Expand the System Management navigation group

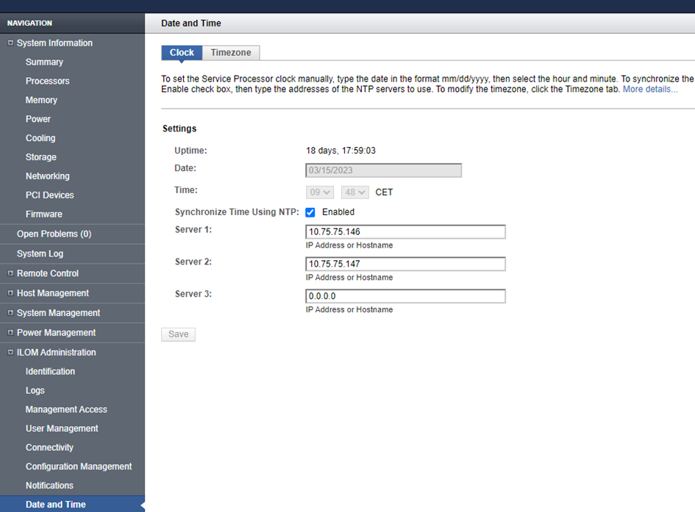tap(10, 313)
